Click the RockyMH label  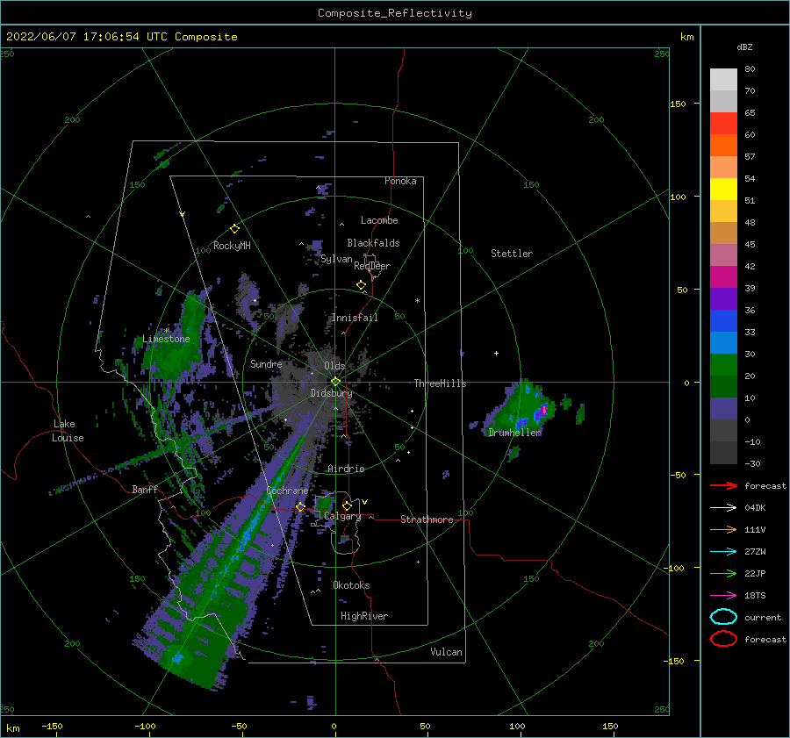[232, 246]
